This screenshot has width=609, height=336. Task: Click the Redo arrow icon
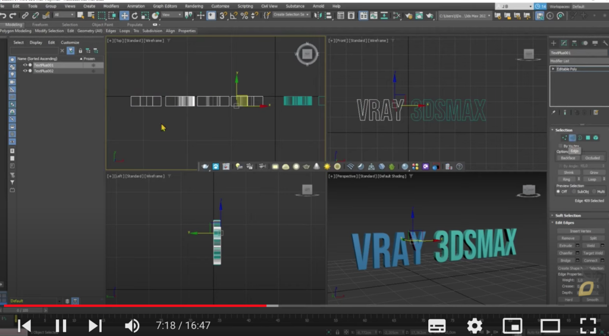(13, 15)
